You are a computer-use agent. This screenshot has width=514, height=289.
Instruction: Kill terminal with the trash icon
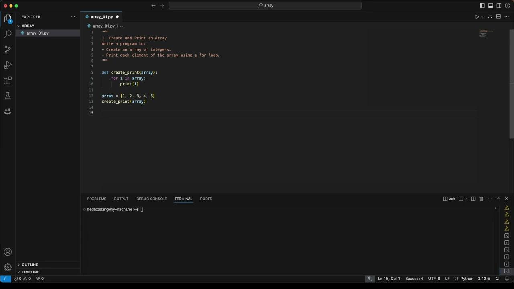click(x=481, y=199)
